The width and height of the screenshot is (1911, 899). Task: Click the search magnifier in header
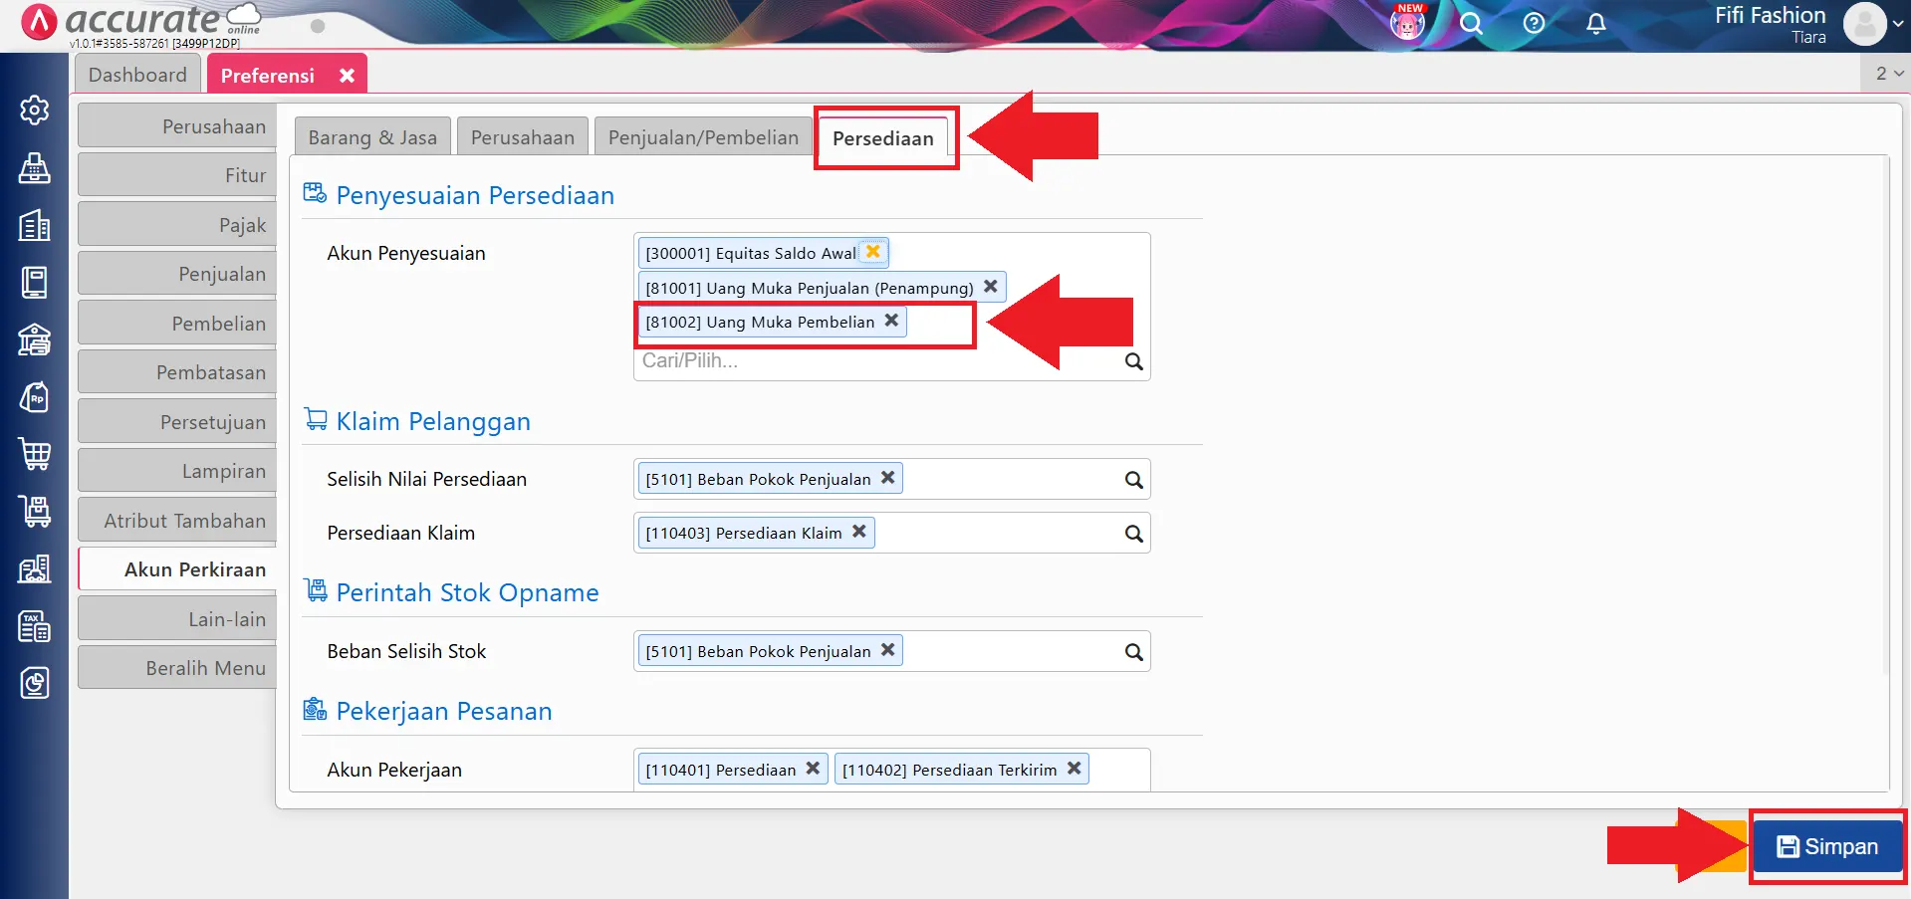[1471, 24]
